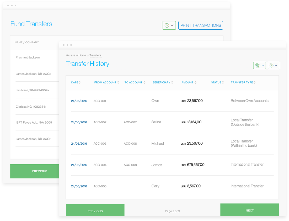
Task: Click Previous button in Transfer History
Action: (95, 210)
